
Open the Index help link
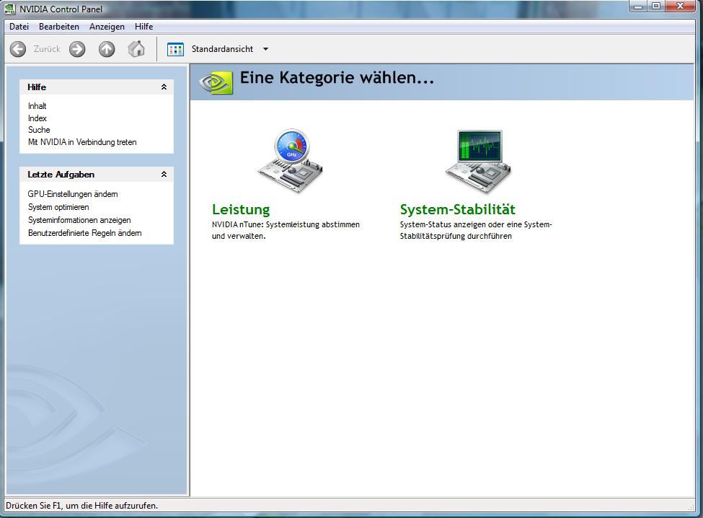click(37, 118)
